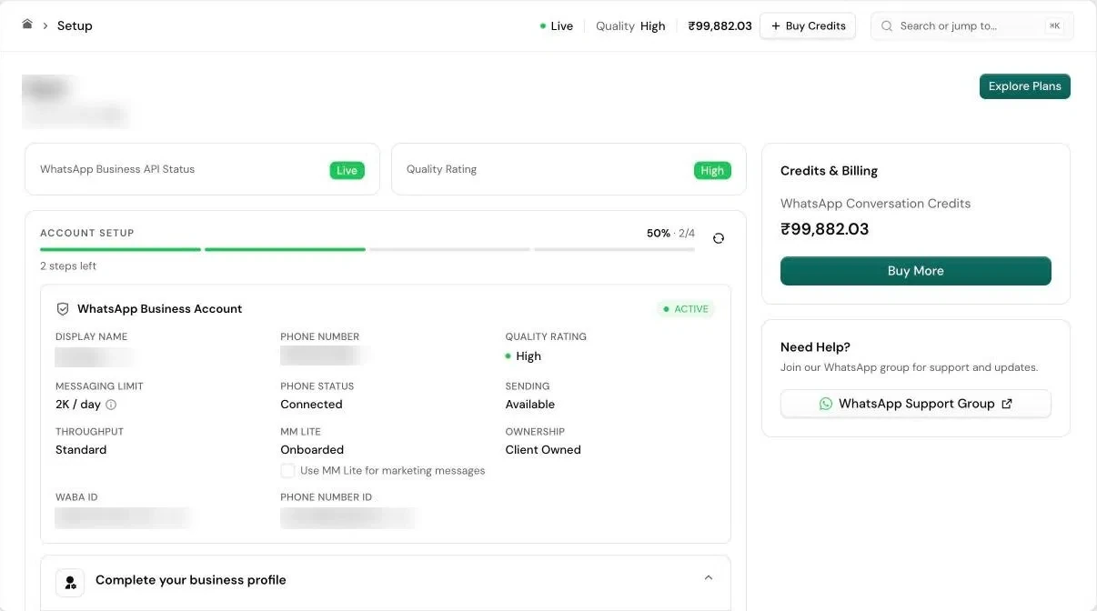Click the business profile person icon
This screenshot has height=611, width=1097.
[x=70, y=582]
